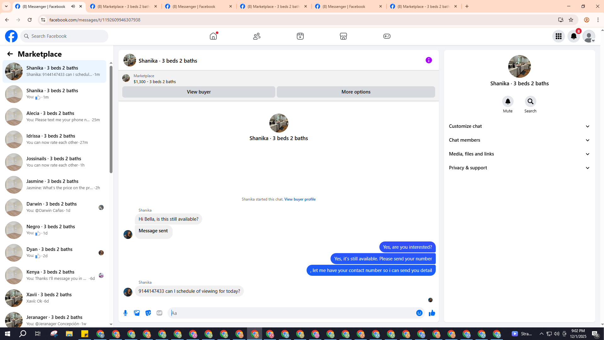The image size is (604, 340).
Task: Open Jasmine's 3 beds 2 baths chat
Action: point(55,184)
